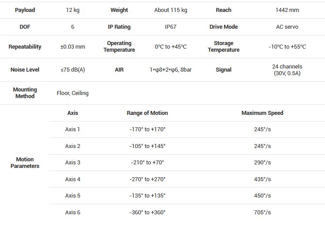Viewport: 325px width, 232px height.
Task: Select the Axis 1 row label
Action: [x=73, y=129]
